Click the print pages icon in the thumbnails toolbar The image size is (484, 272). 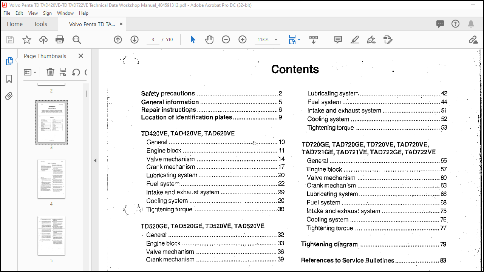(x=63, y=72)
